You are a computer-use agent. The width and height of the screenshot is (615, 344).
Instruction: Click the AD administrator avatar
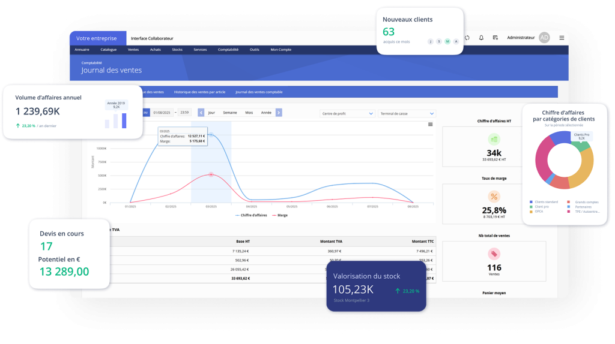click(x=544, y=37)
